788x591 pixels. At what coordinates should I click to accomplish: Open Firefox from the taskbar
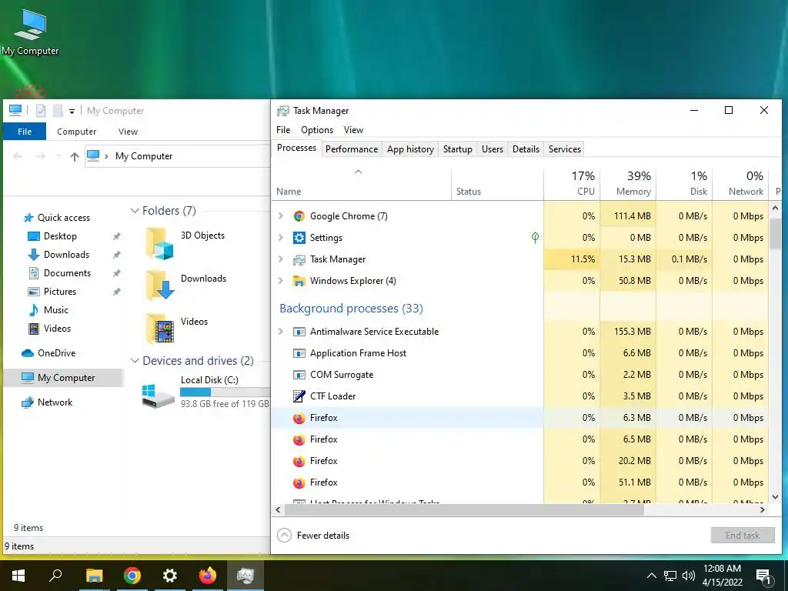207,575
